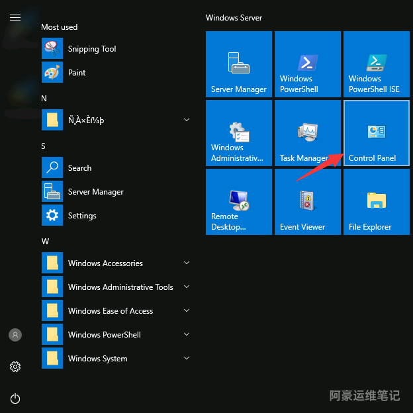Open the hamburger menu at top left

15,17
